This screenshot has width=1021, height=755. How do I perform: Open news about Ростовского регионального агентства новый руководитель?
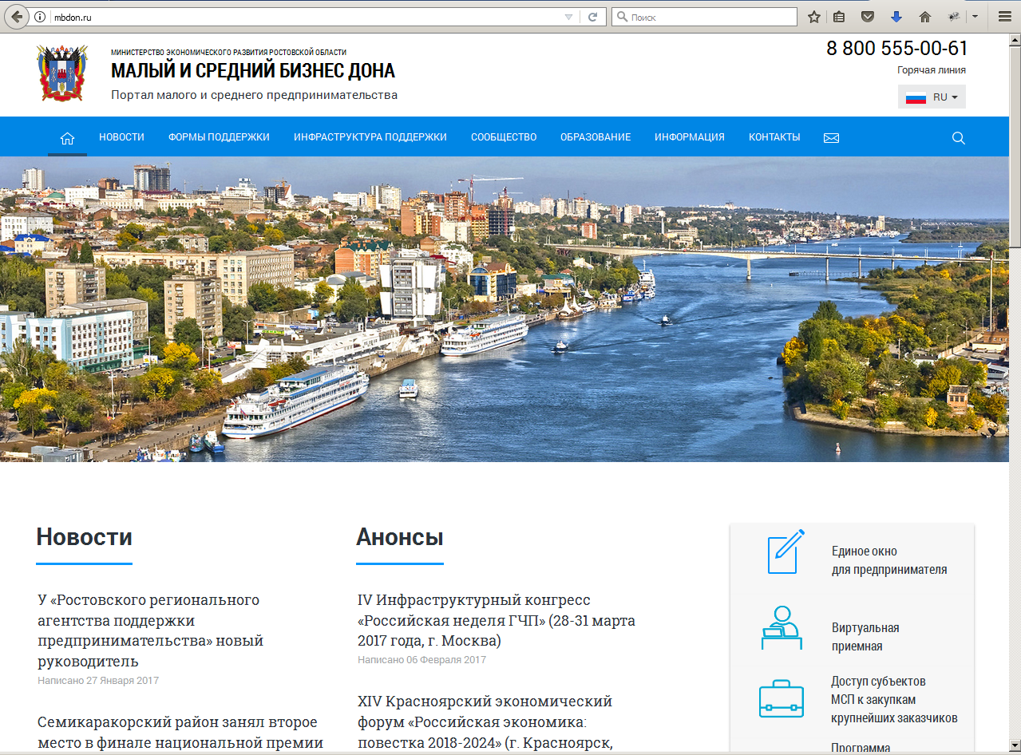[x=150, y=630]
